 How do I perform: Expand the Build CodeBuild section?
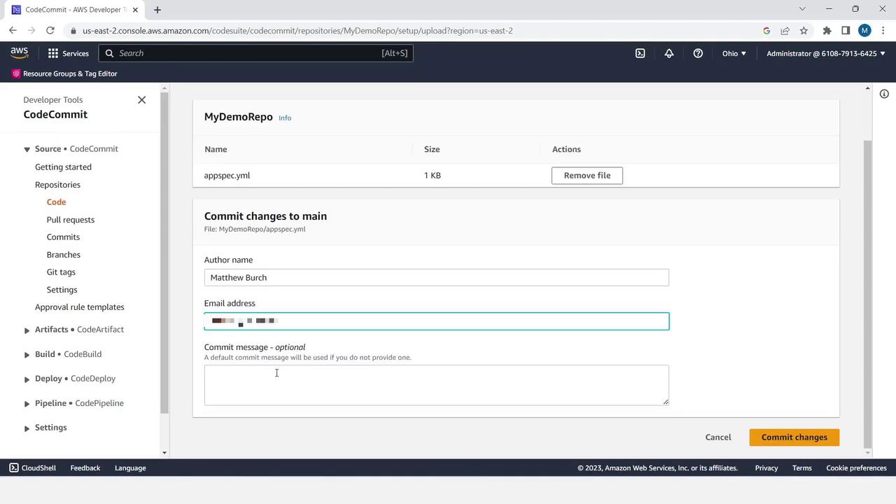27,354
